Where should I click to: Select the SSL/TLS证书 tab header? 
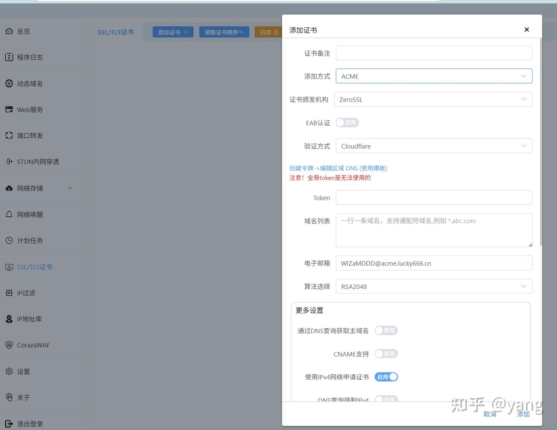116,32
